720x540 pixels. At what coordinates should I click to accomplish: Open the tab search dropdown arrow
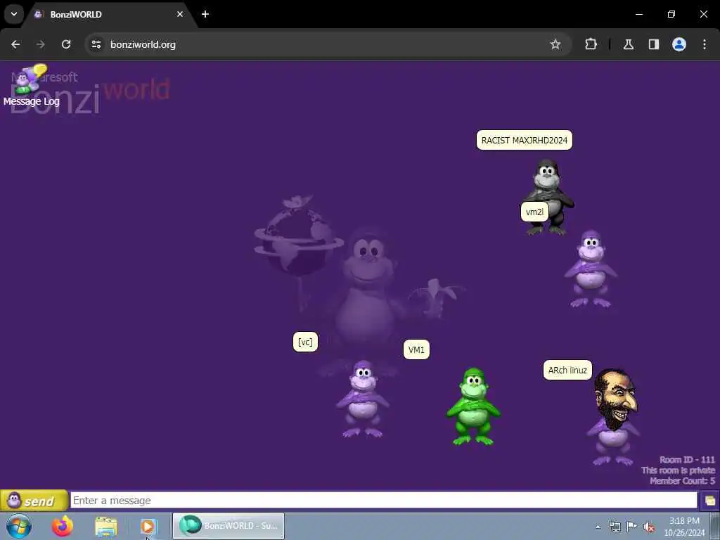coord(14,14)
